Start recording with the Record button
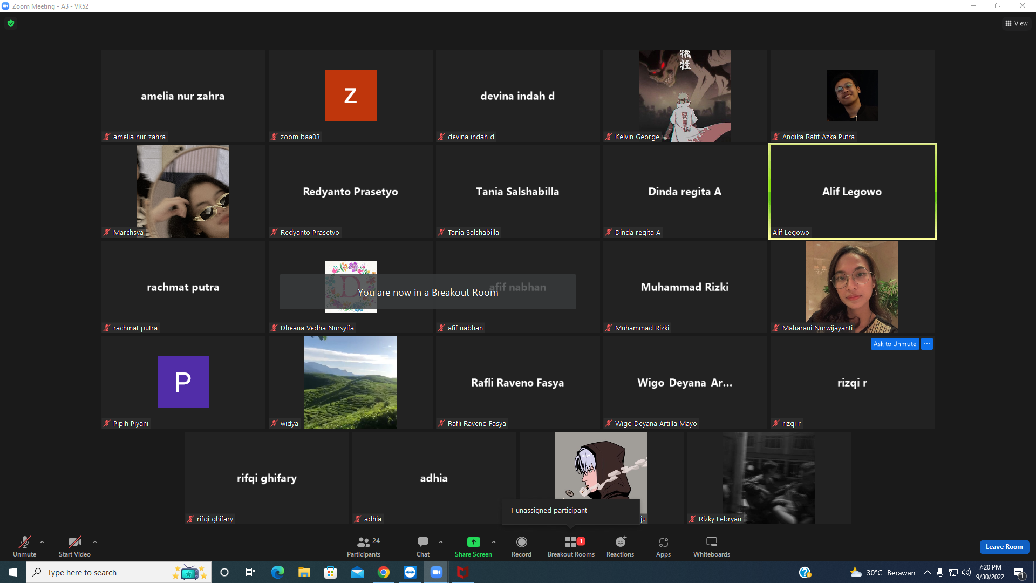Image resolution: width=1036 pixels, height=583 pixels. tap(521, 546)
